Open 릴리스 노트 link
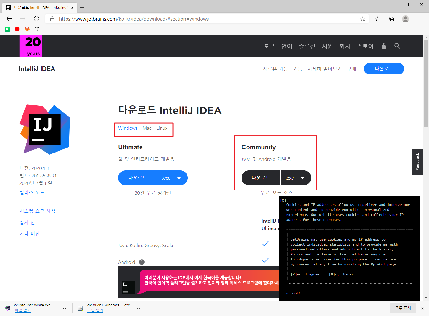The width and height of the screenshot is (429, 316). coord(32,192)
